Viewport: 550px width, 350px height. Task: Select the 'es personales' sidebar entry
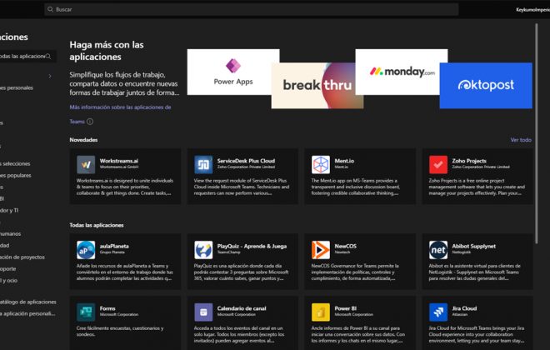17,87
